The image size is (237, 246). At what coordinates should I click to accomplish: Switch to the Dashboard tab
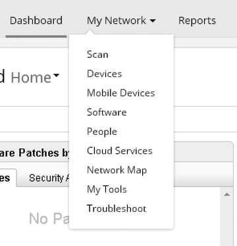click(36, 21)
